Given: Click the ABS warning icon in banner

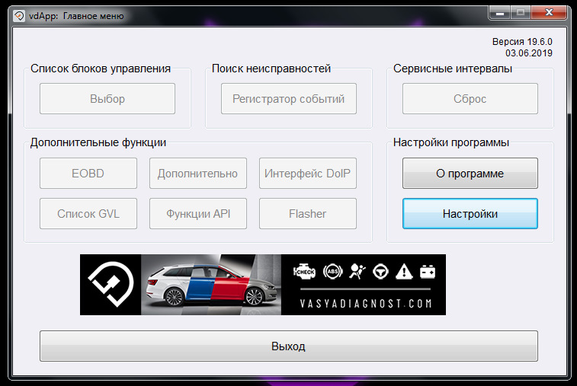Looking at the screenshot, I should pos(332,272).
